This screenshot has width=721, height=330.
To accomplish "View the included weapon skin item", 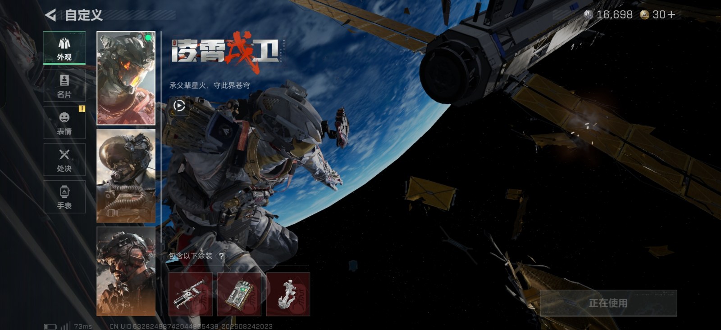I will click(191, 294).
